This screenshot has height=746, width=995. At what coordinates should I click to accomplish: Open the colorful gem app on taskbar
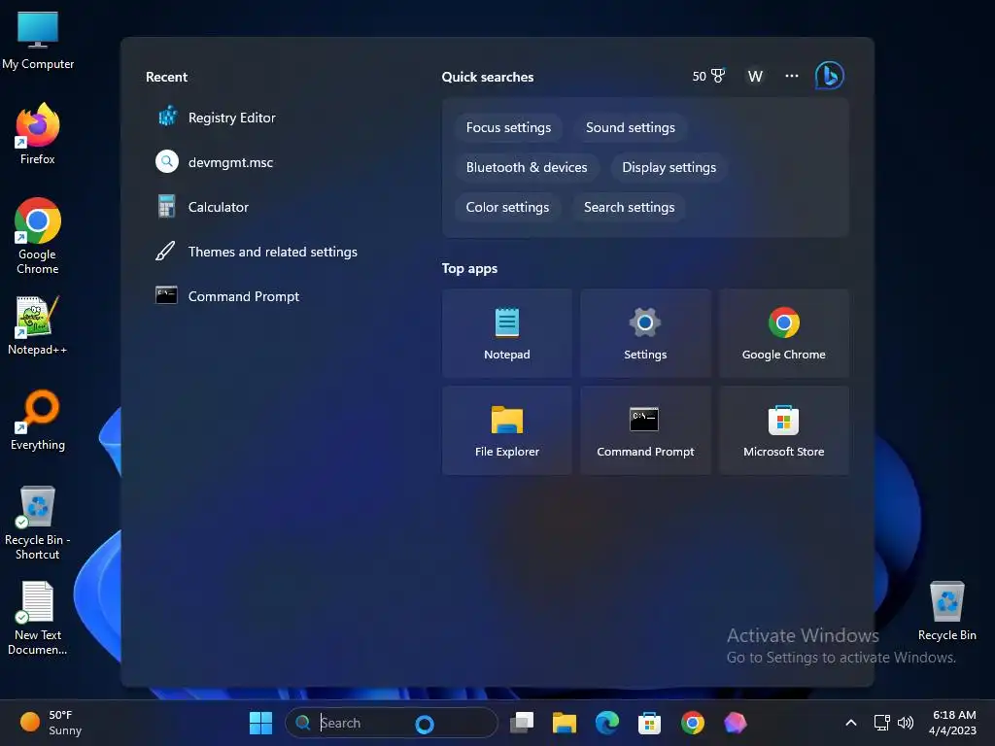(x=735, y=723)
